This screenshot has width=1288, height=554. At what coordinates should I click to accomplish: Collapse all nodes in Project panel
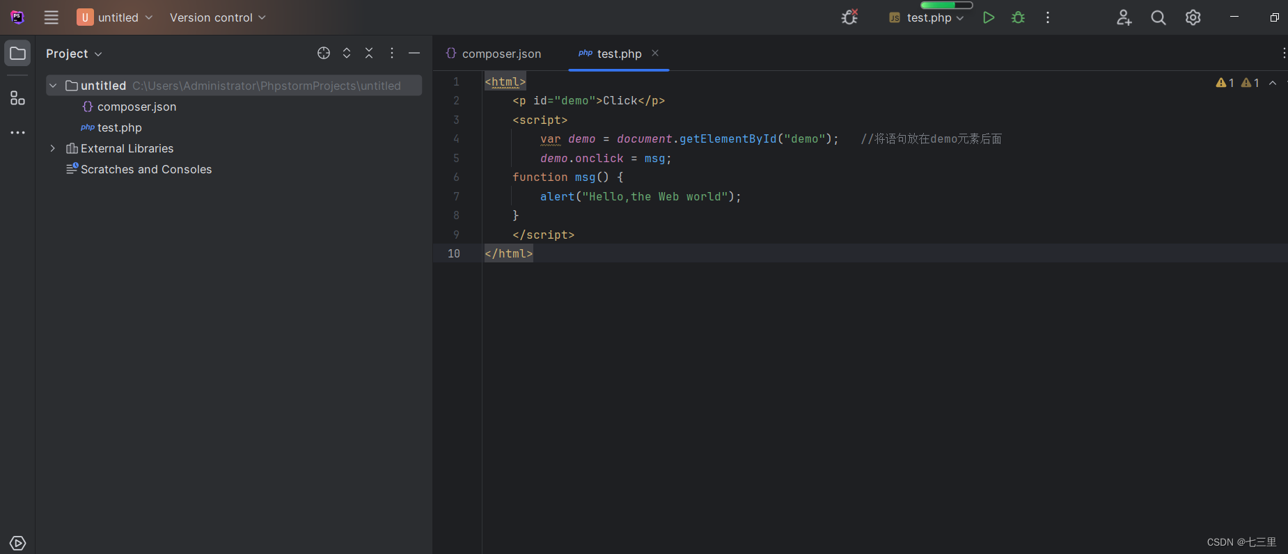[369, 53]
